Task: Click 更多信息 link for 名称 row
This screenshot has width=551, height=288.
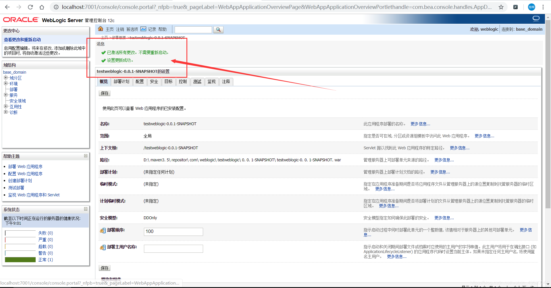Action: click(x=420, y=124)
